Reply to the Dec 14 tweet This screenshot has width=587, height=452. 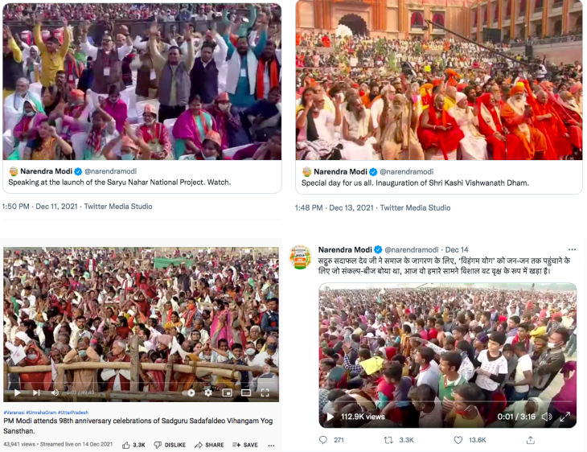coord(323,440)
